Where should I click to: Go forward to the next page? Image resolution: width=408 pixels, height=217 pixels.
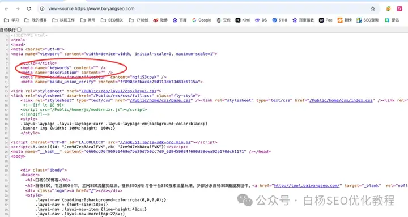coord(18,8)
